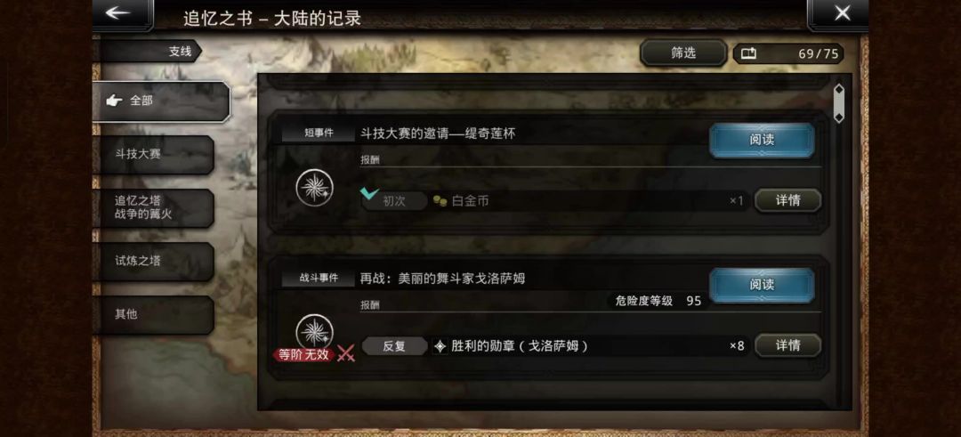The height and width of the screenshot is (437, 961).
Task: Open the 筛选 filter options
Action: 683,53
